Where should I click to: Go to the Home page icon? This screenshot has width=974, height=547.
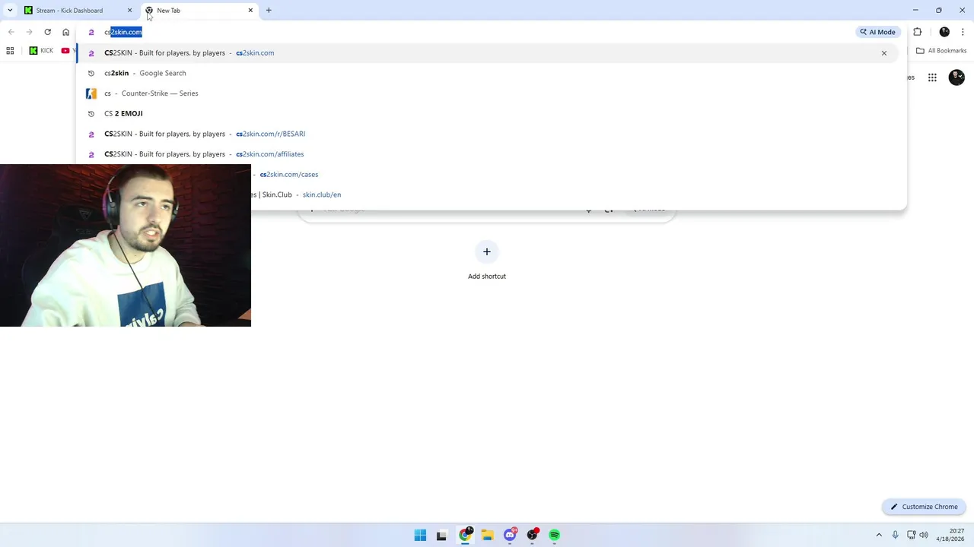pos(65,32)
